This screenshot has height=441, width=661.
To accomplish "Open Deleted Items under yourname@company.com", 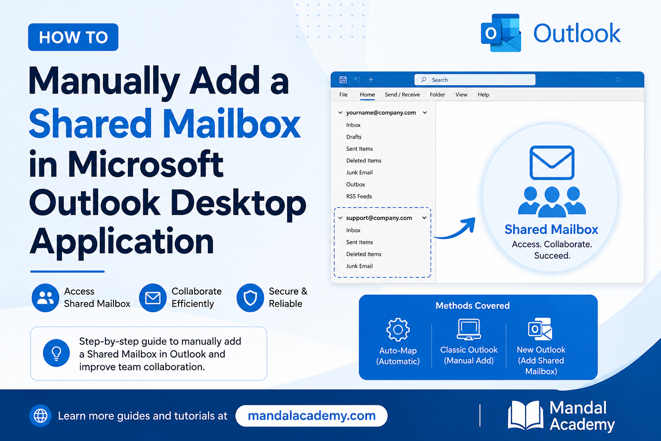I will 364,161.
